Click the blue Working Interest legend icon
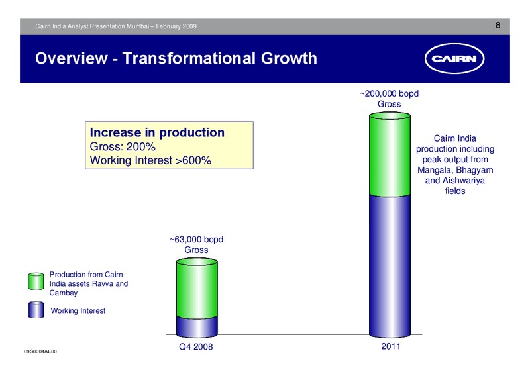 coord(36,310)
